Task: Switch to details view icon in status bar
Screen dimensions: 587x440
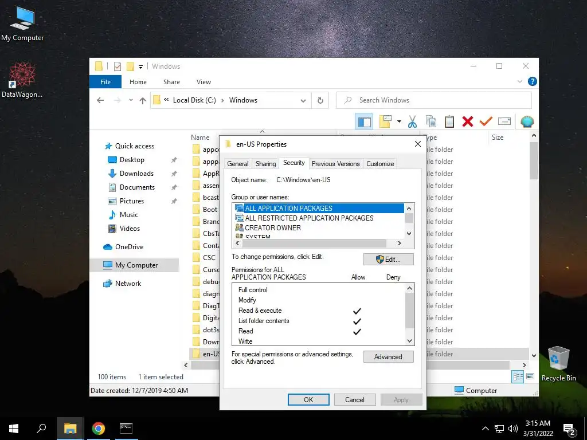Action: (518, 377)
